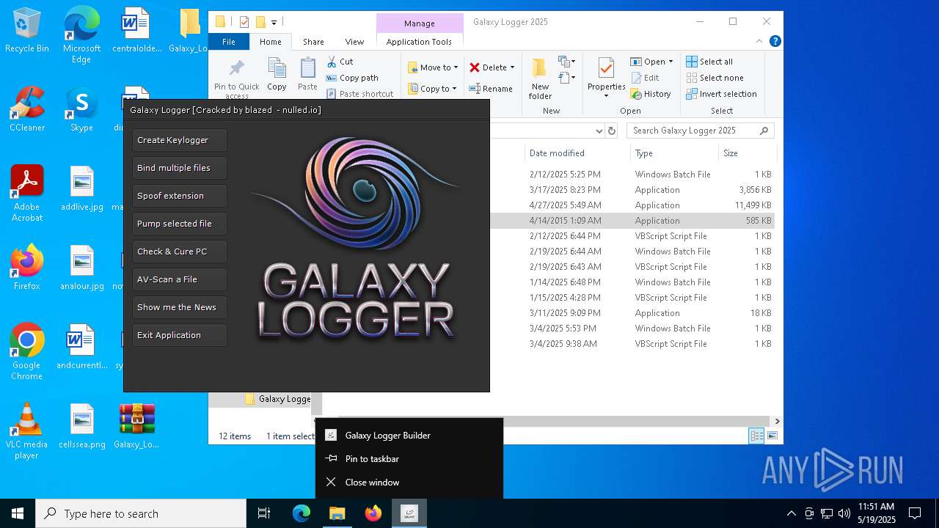Sort by Type column header
The height and width of the screenshot is (528, 939).
674,153
